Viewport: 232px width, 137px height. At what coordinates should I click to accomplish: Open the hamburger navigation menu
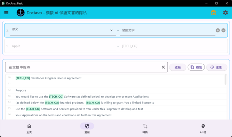6,13
